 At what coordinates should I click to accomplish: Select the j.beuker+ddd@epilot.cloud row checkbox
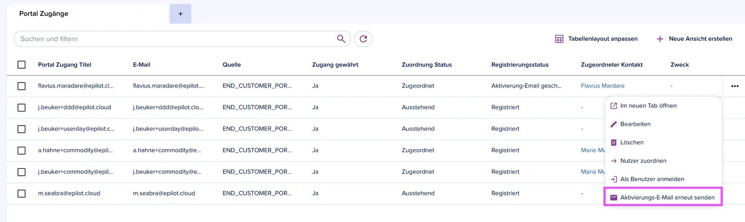(21, 108)
